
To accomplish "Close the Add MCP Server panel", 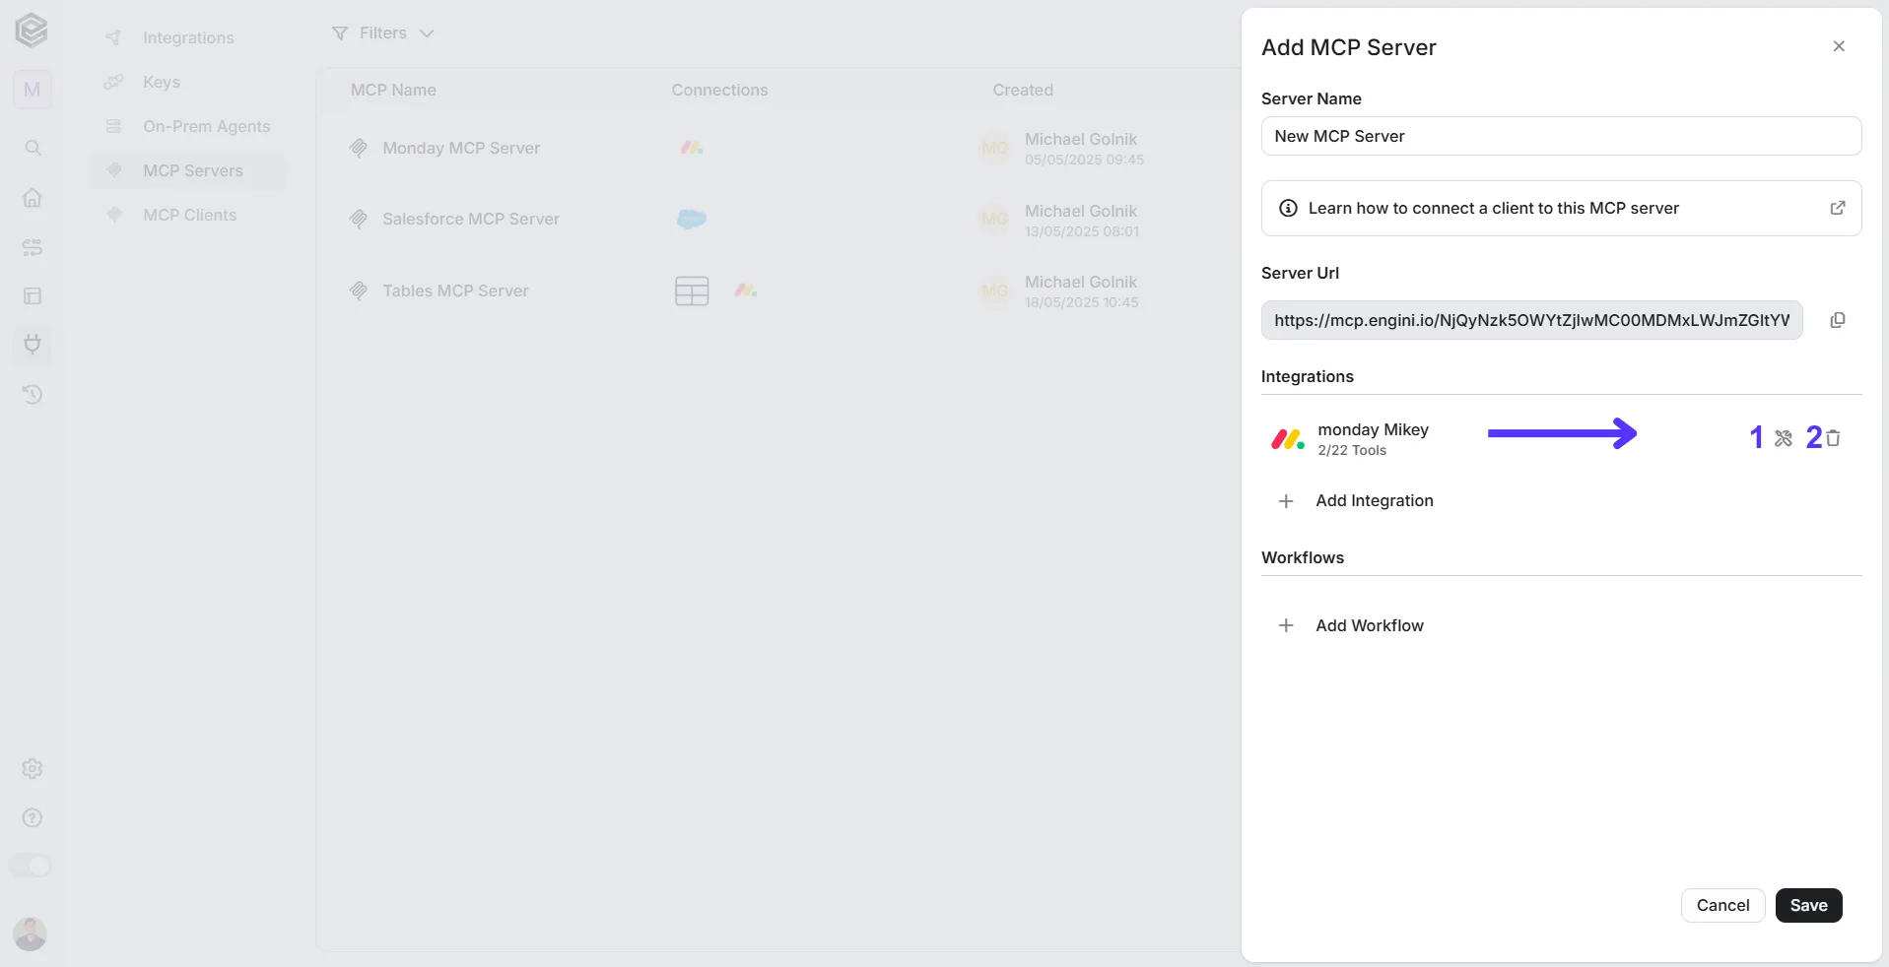I will (1839, 46).
